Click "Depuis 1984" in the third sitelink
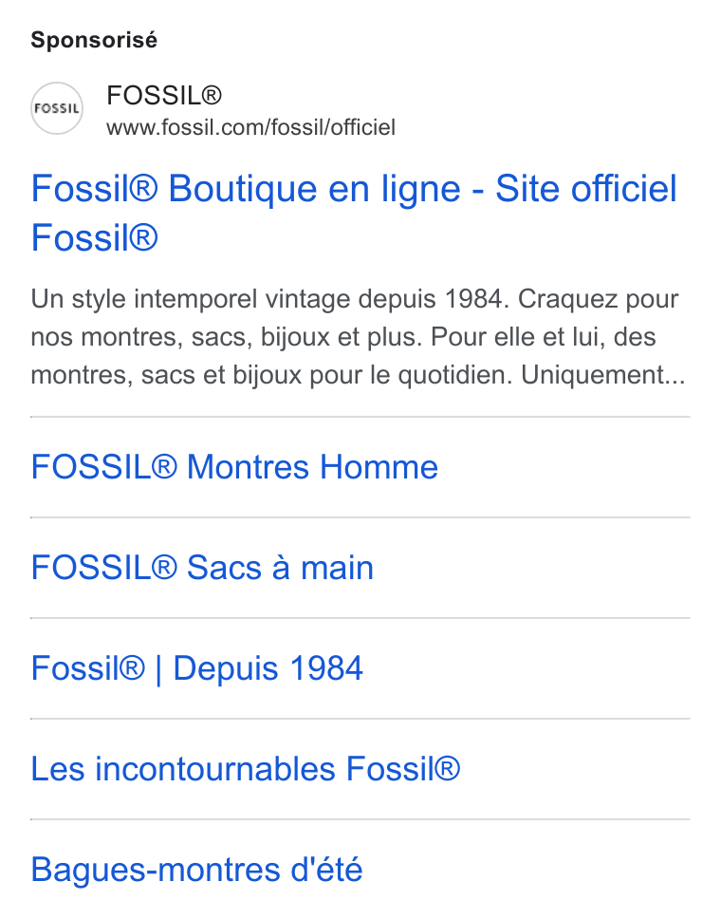This screenshot has height=919, width=721. point(268,668)
